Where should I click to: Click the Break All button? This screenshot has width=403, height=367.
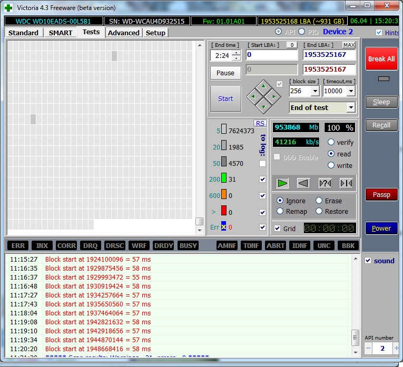tap(381, 59)
